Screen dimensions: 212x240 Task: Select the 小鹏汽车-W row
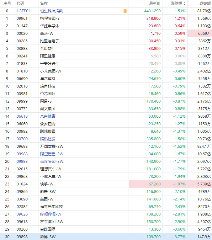[x=106, y=177]
